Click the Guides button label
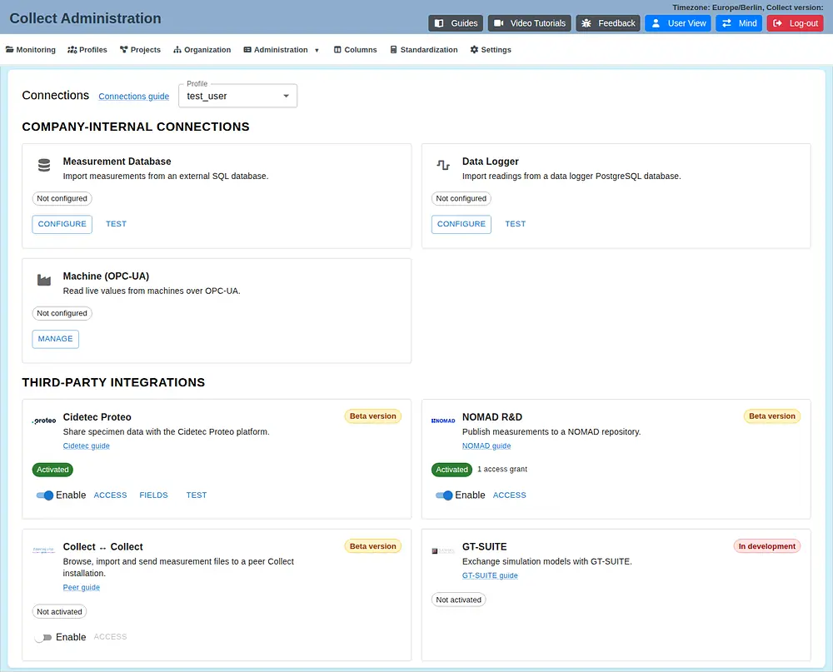This screenshot has width=833, height=672. 464,23
